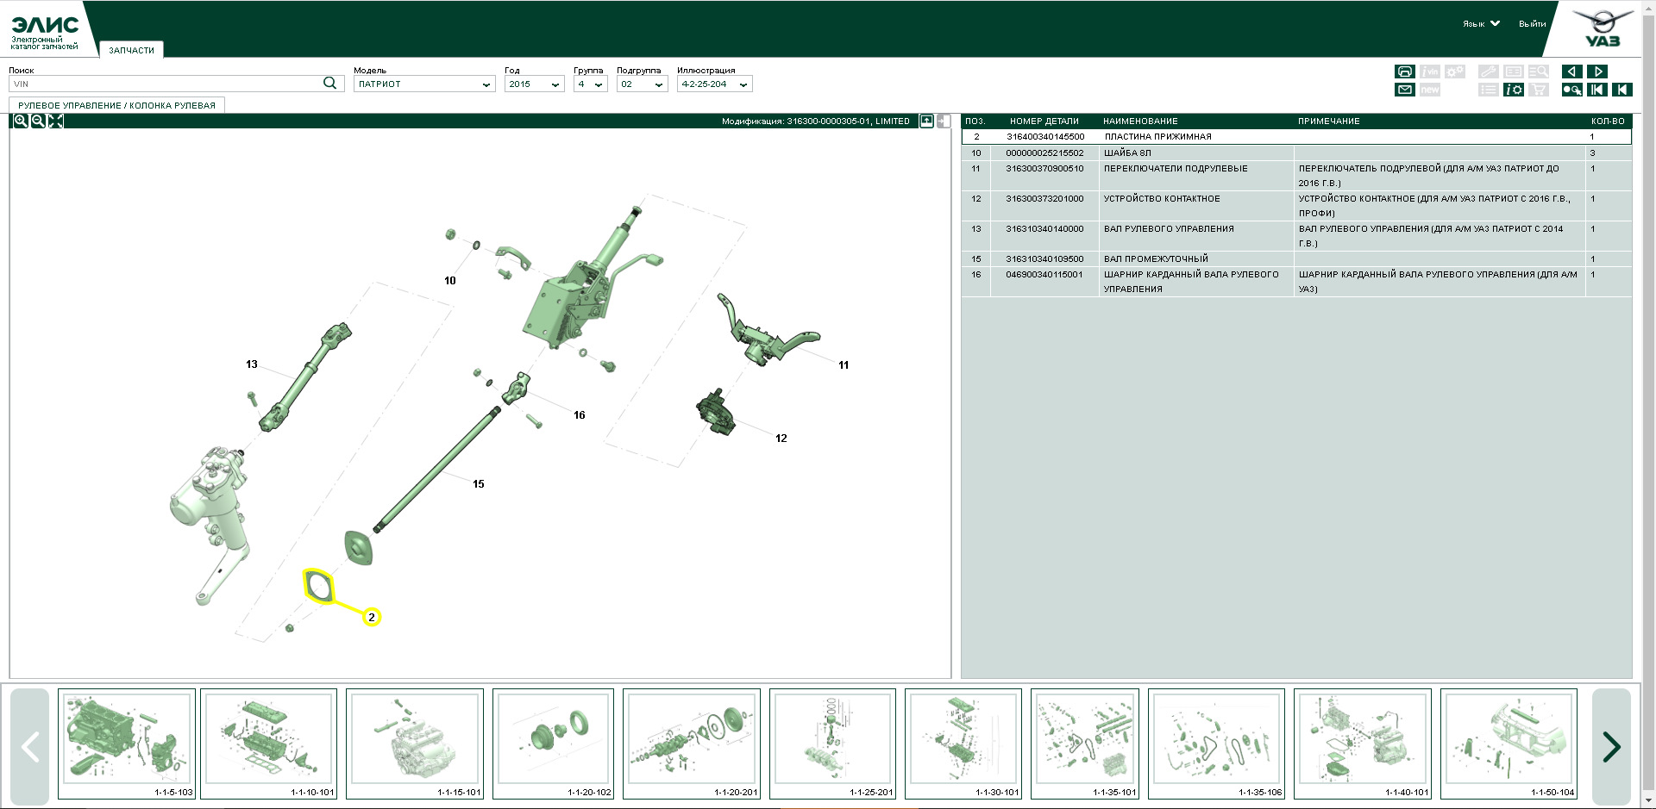The width and height of the screenshot is (1656, 809).
Task: Open thumbnail 1-1-10-101
Action: (268, 744)
